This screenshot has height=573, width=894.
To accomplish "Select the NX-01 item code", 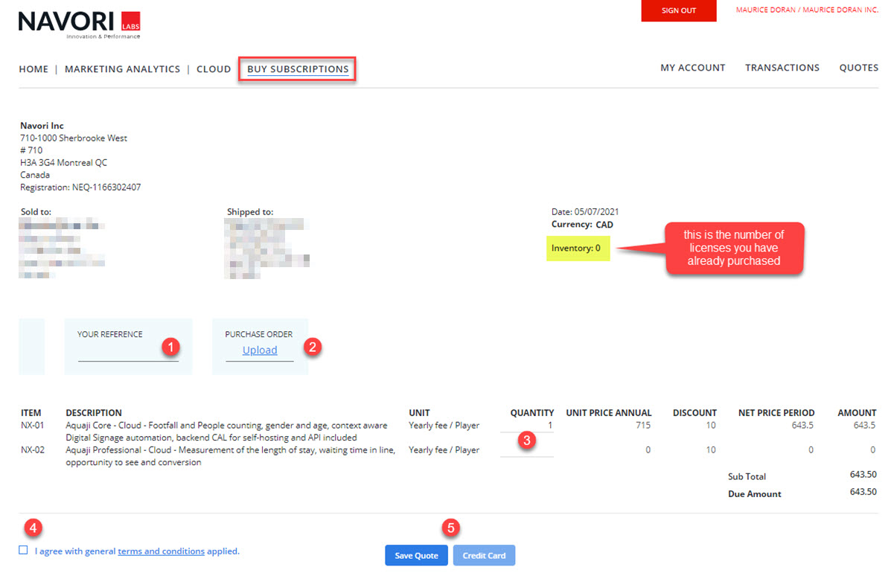I will point(32,426).
